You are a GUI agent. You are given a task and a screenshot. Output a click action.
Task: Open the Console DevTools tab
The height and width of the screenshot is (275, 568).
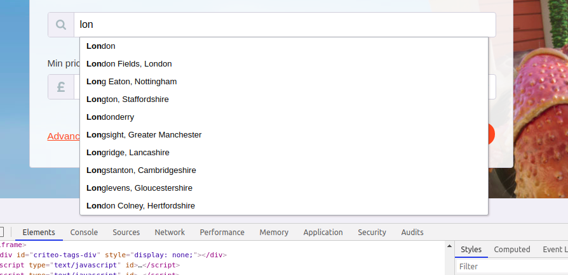84,232
